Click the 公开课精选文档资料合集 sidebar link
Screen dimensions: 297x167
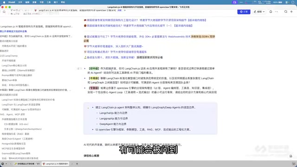13,31
